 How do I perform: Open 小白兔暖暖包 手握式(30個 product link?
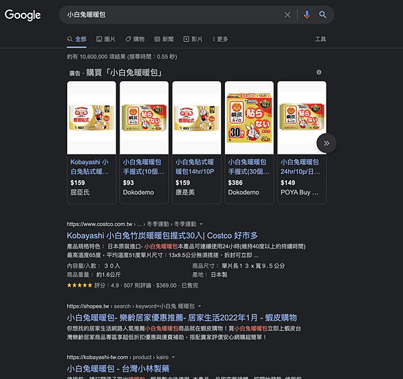249,167
